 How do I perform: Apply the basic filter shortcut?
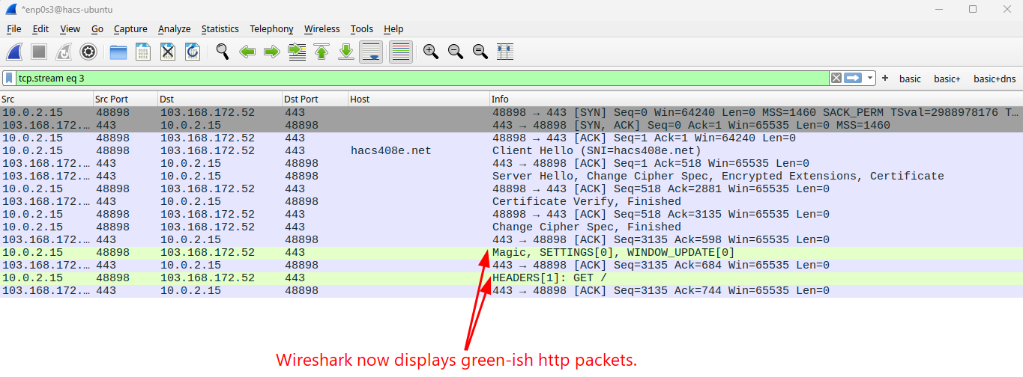coord(910,79)
